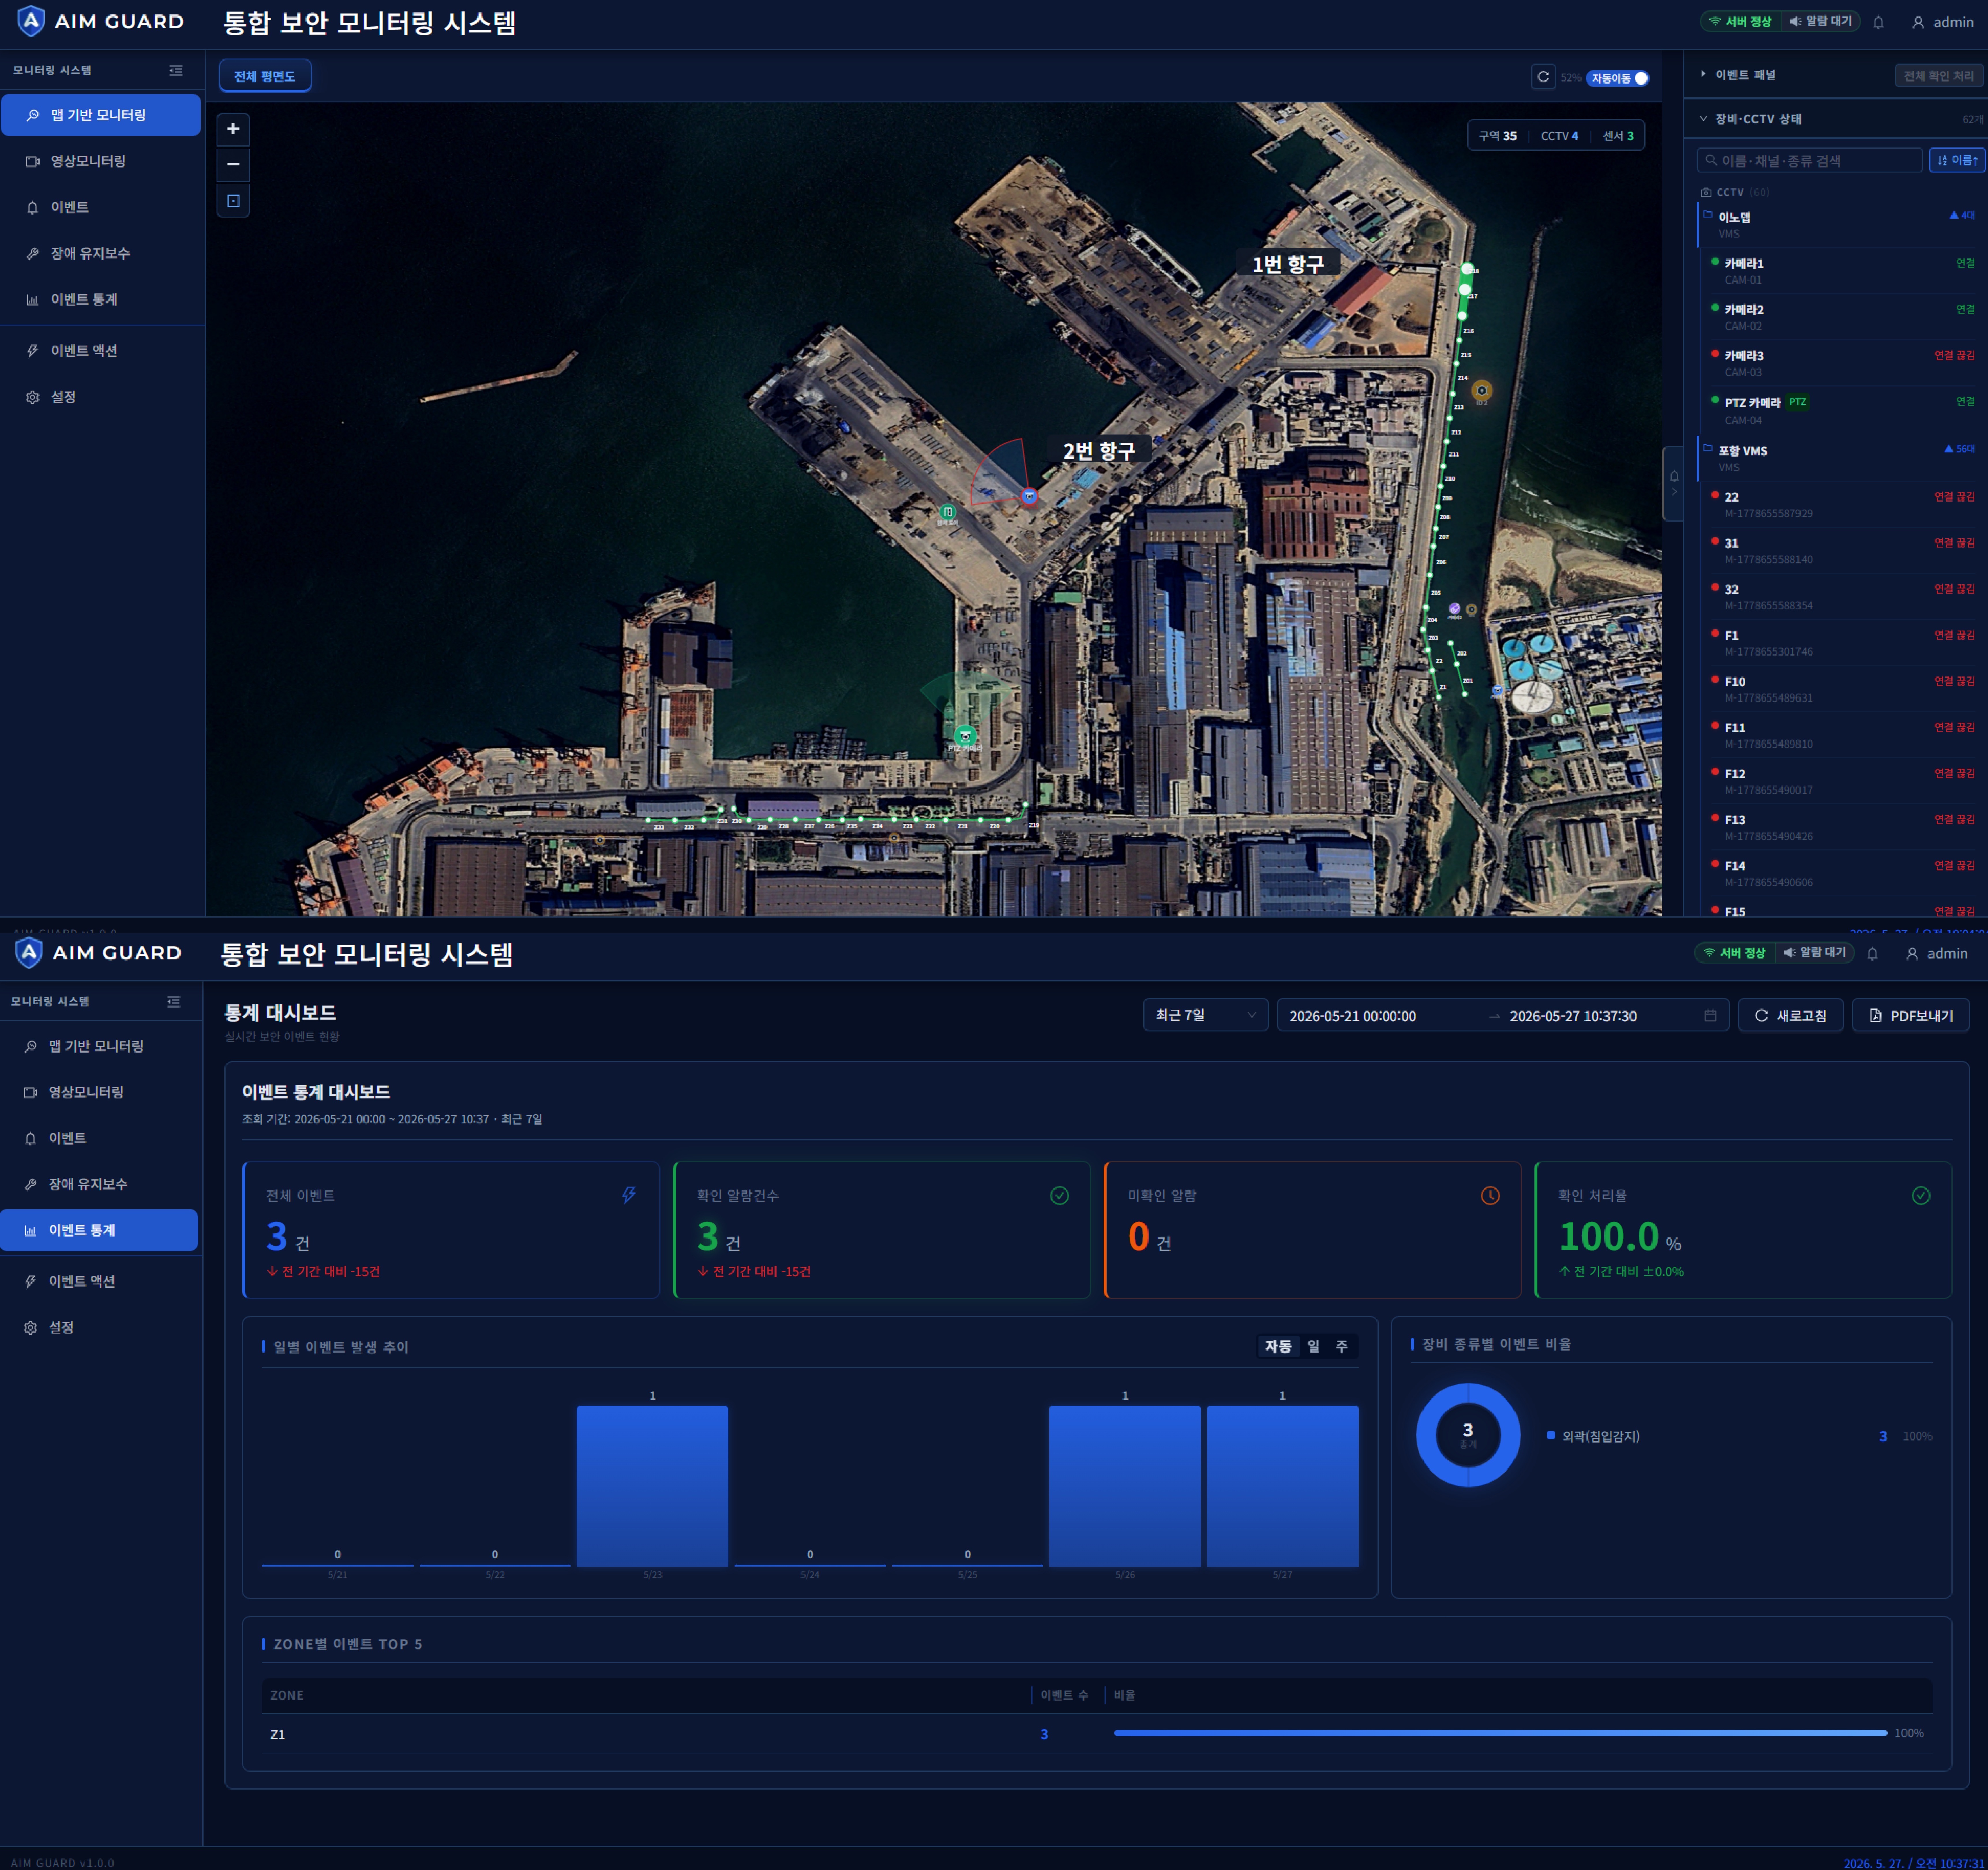Open 맵 기반 모니터링 in the dashboard view sidebar
1988x1870 pixels.
coord(99,1046)
